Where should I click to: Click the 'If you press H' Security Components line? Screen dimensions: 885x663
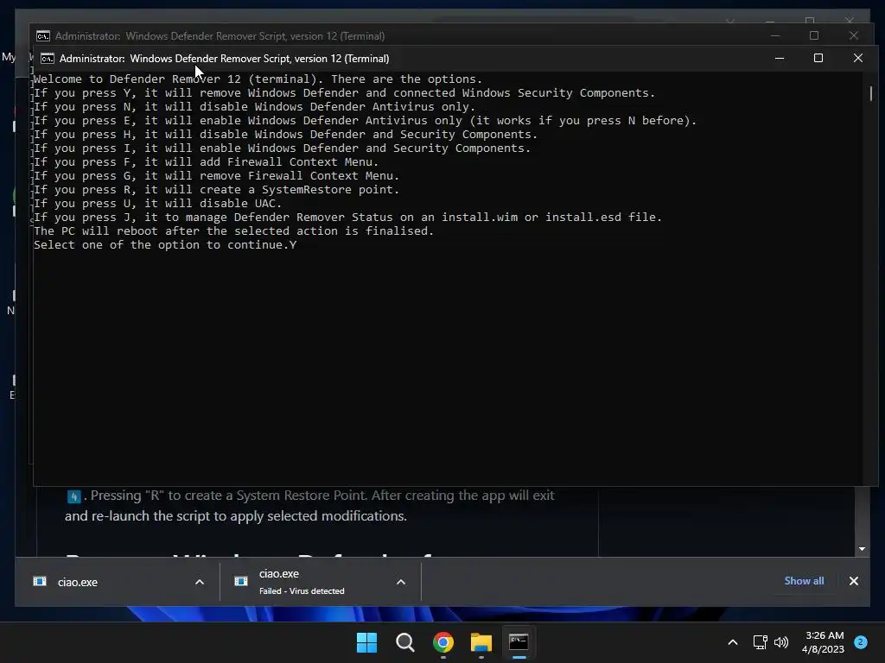[285, 134]
